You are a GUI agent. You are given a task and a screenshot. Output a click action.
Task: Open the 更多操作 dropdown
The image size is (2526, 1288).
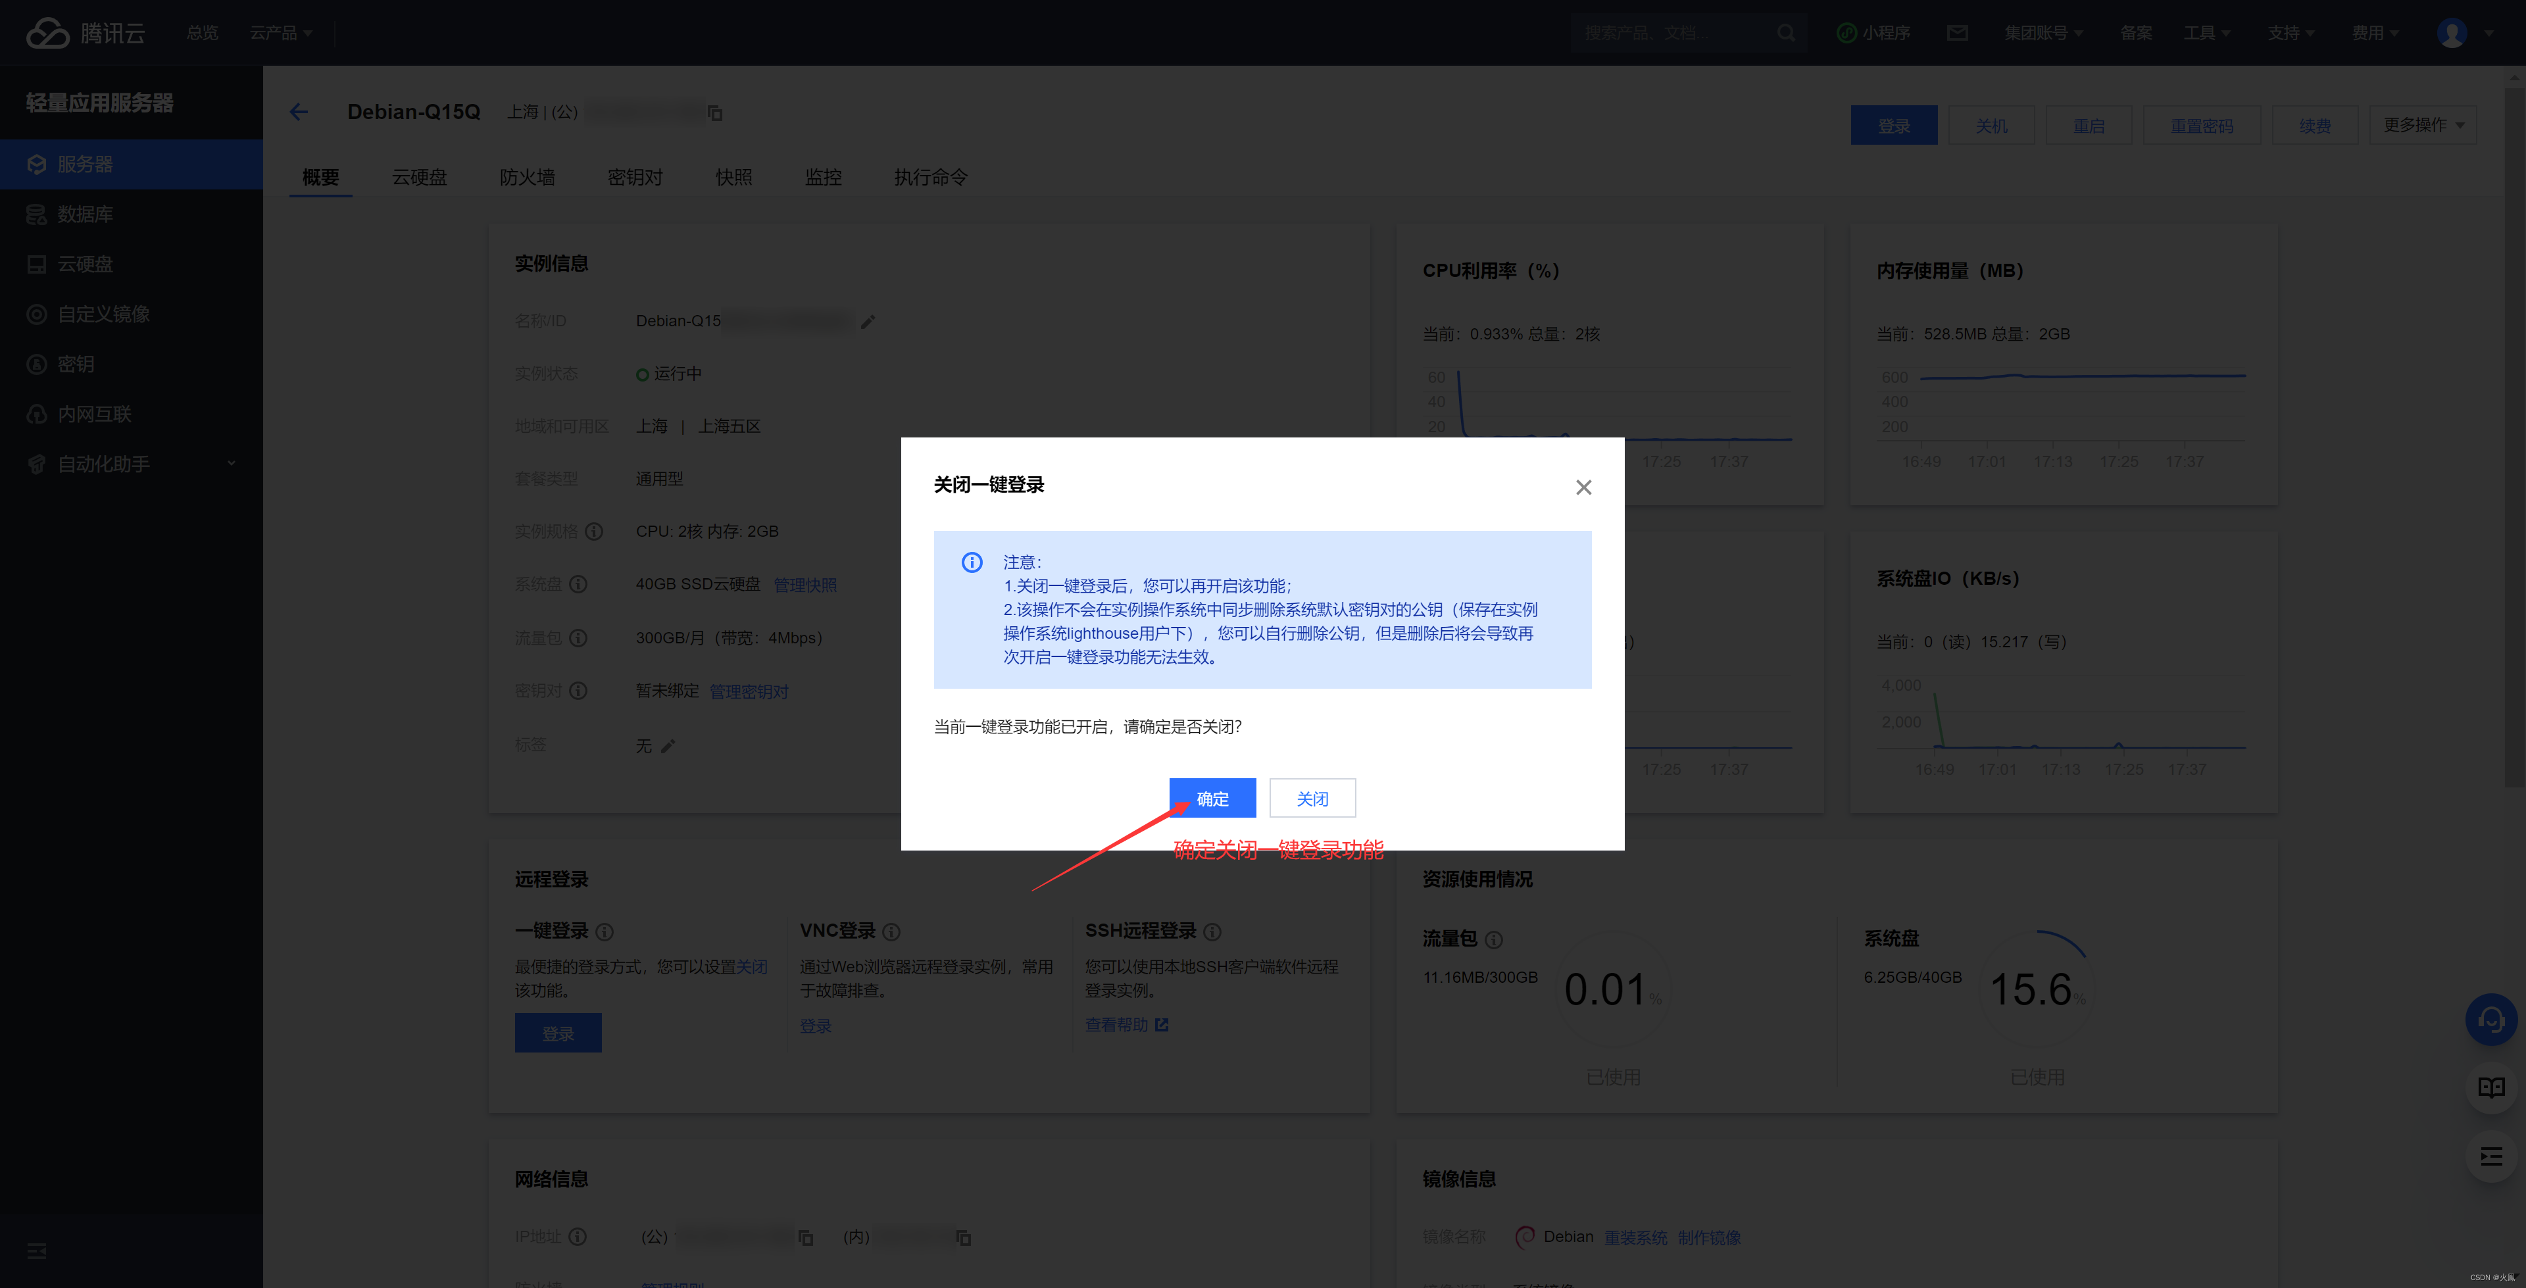2423,124
